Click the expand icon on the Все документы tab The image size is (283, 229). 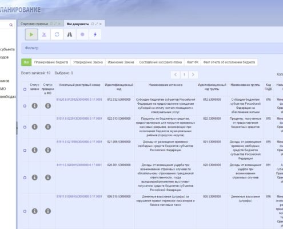(x=97, y=24)
